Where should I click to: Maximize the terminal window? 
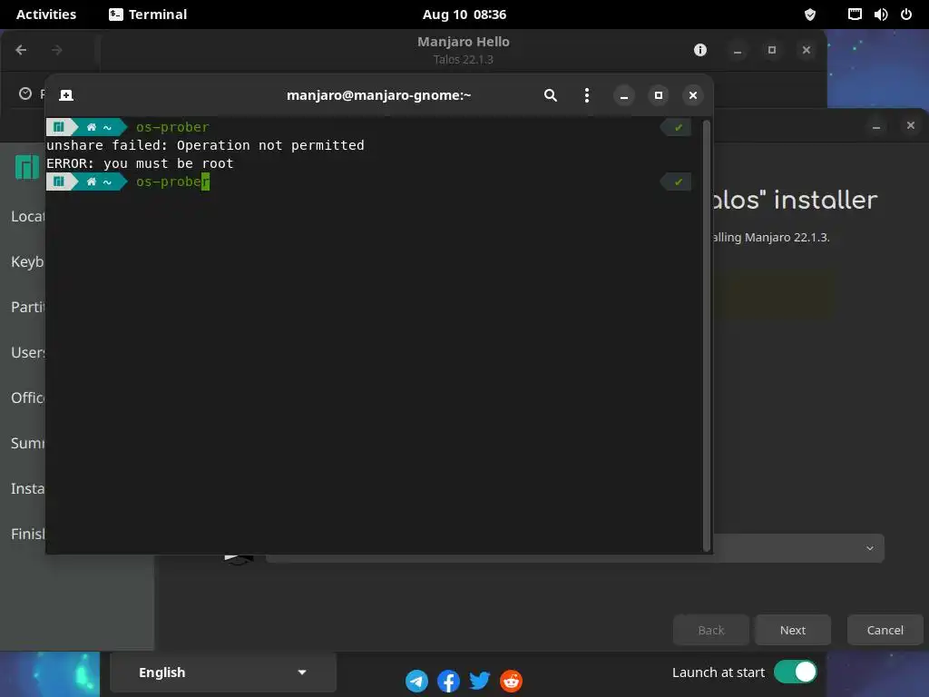click(x=659, y=95)
